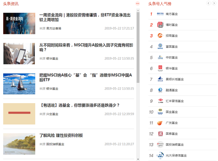Click the 富国基金 logo icon

160,46
